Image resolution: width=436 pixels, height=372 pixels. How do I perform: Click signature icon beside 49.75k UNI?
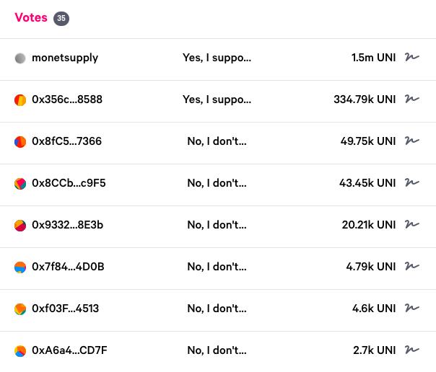pos(411,141)
